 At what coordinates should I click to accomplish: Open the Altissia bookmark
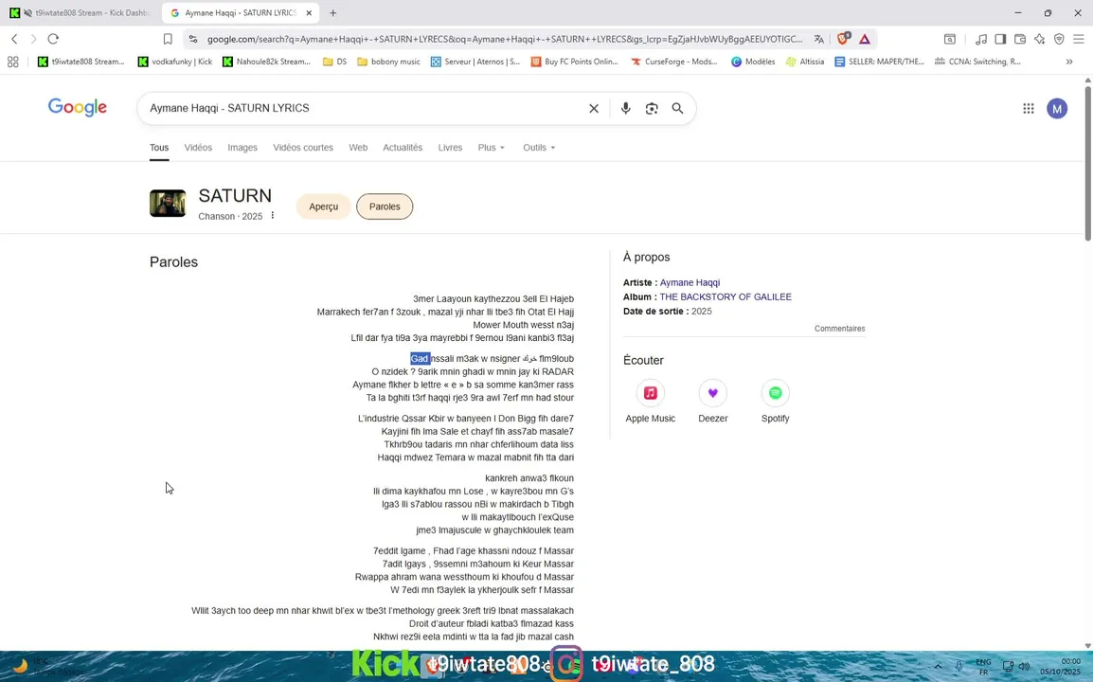point(805,62)
